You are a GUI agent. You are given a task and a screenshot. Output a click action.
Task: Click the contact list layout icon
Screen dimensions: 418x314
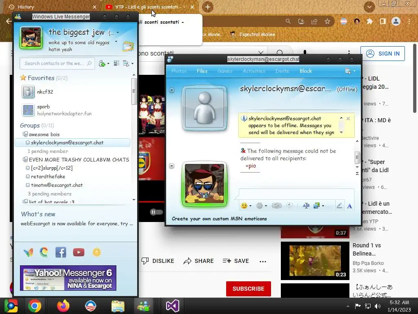click(x=116, y=63)
